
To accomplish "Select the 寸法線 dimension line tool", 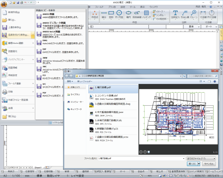I will [203, 15].
